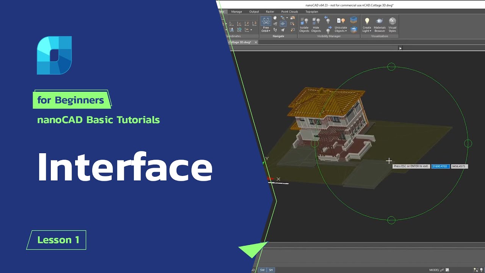Toggle the parallel projection icon

(283, 24)
